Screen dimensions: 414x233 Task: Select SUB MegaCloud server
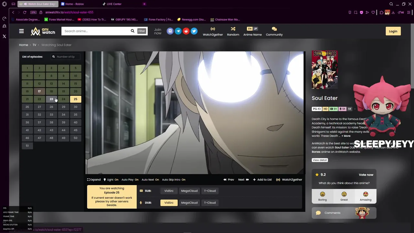pos(189,191)
